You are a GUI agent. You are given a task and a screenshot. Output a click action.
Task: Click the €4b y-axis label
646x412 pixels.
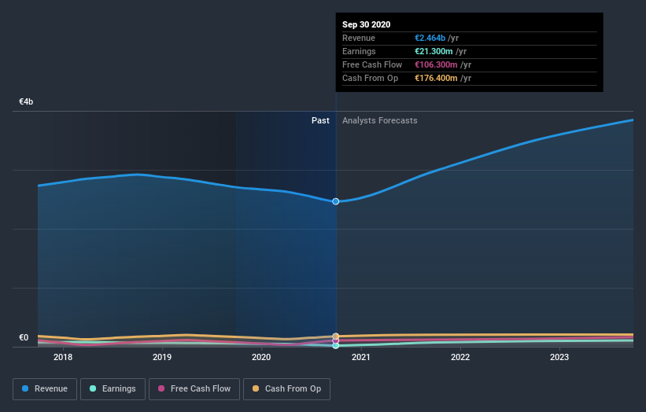coord(26,101)
